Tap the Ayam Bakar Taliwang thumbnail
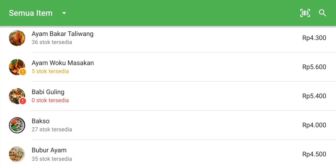 [17, 38]
